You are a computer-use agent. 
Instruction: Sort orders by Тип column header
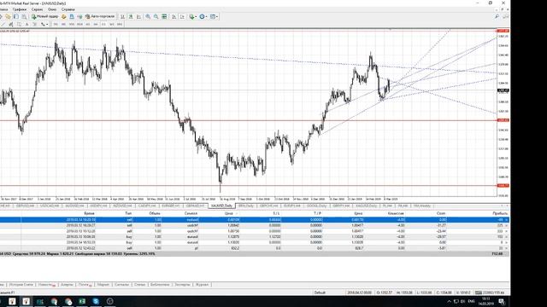[128, 213]
